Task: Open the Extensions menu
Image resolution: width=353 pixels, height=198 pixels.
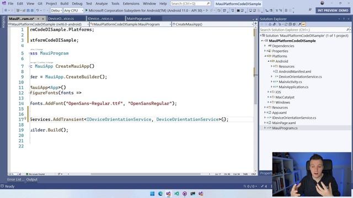Action: point(131,4)
